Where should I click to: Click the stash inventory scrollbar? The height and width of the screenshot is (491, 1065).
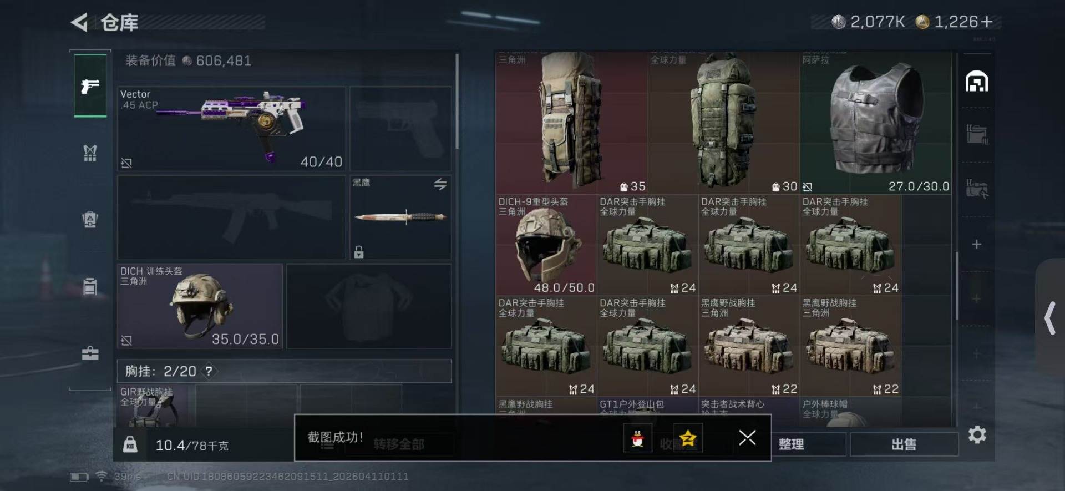(x=957, y=286)
